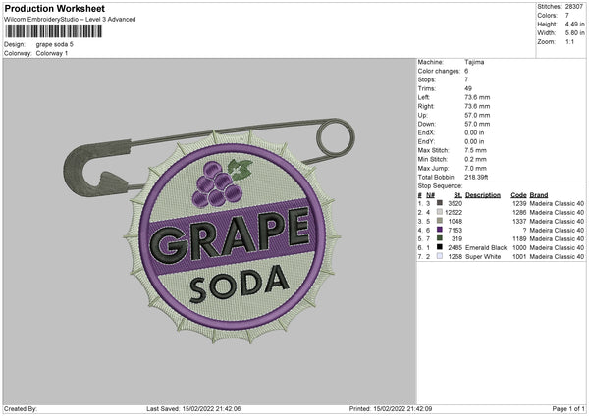Click the 'Code' column header
This screenshot has height=416, width=589.
[518, 195]
